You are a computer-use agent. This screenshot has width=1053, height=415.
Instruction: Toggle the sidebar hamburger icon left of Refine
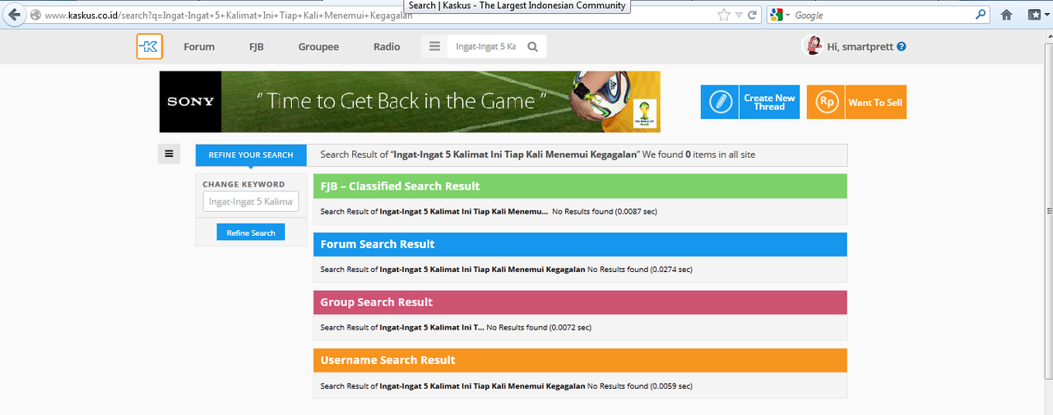coord(169,154)
